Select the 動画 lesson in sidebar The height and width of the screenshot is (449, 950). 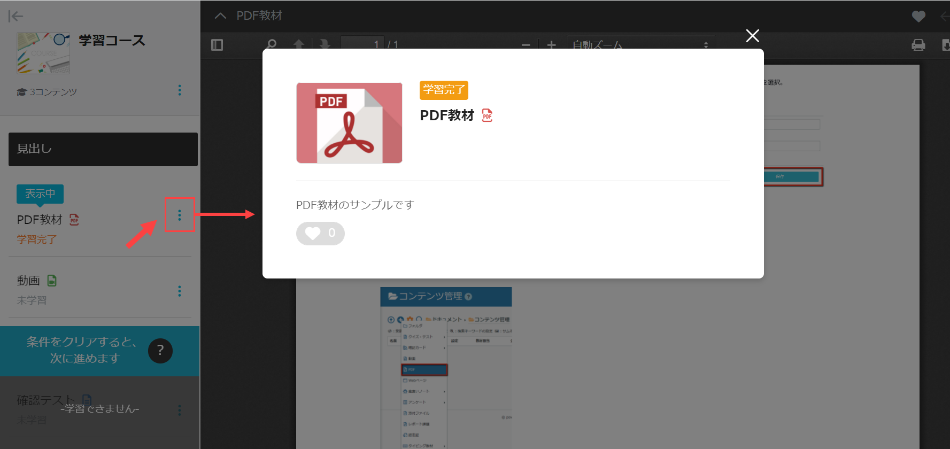click(29, 281)
